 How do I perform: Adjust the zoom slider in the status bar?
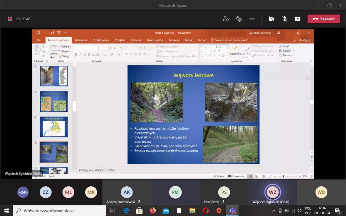click(x=283, y=176)
